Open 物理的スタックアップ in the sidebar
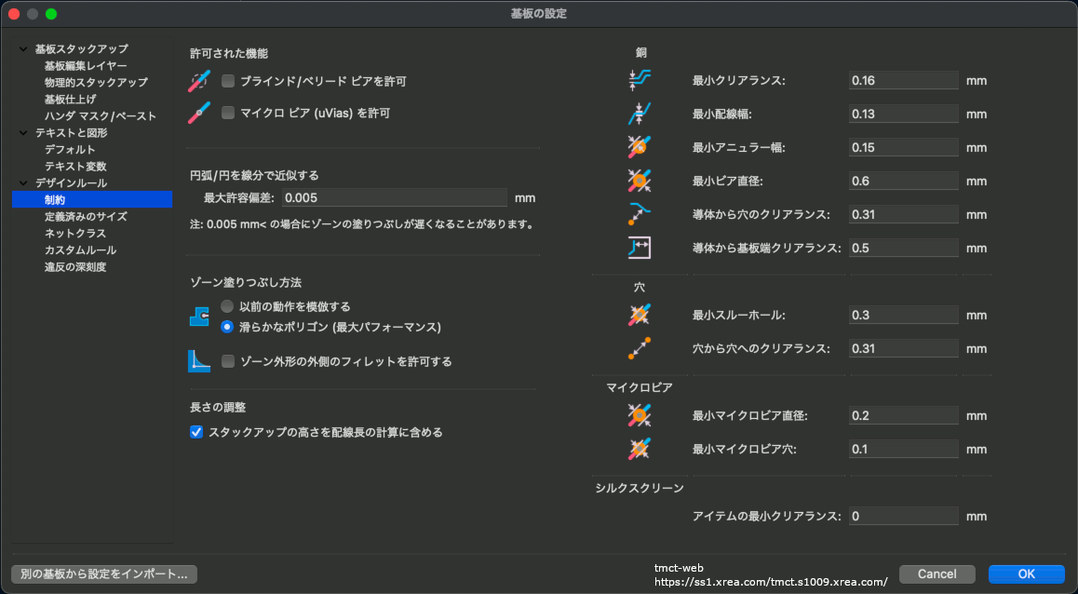Image resolution: width=1078 pixels, height=594 pixels. tap(96, 83)
